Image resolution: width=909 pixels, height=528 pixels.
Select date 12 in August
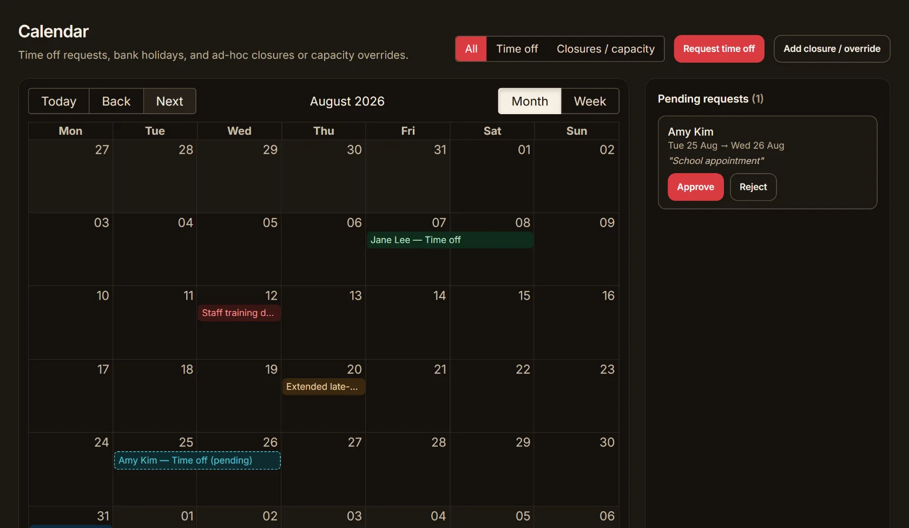271,296
